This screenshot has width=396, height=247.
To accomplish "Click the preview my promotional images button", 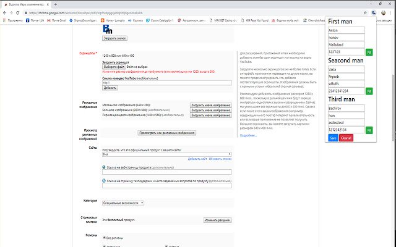I will click(166, 133).
